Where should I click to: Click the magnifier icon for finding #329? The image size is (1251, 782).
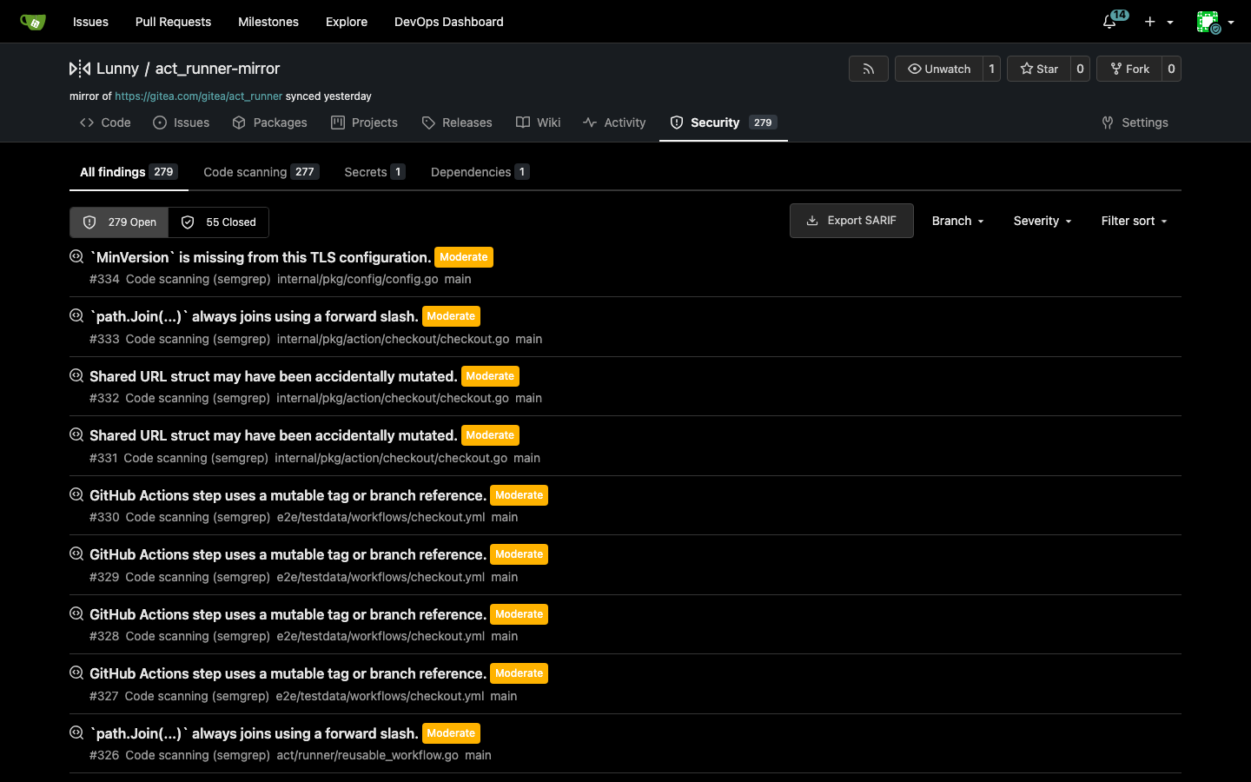76,553
